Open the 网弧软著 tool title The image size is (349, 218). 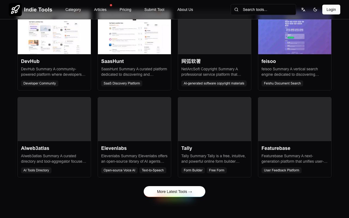pos(191,61)
